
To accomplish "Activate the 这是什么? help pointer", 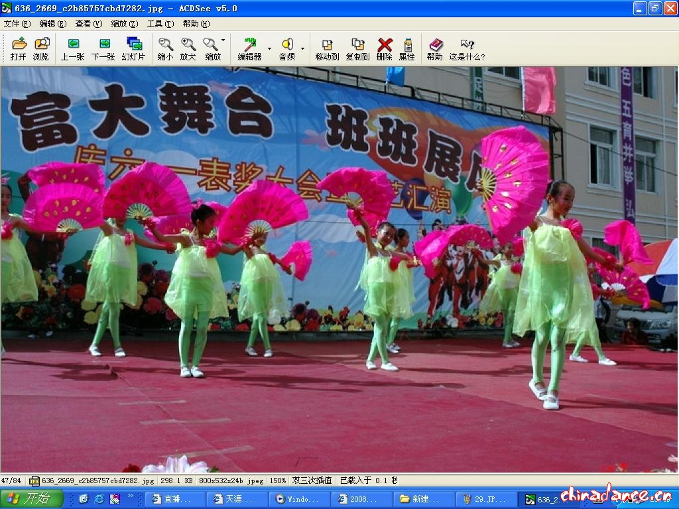I will tap(467, 48).
